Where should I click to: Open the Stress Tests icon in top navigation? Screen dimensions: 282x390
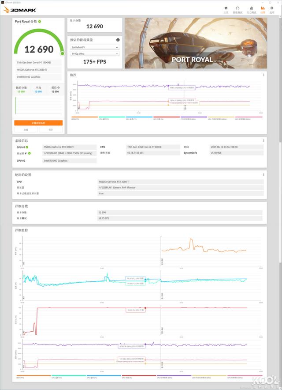[251, 8]
